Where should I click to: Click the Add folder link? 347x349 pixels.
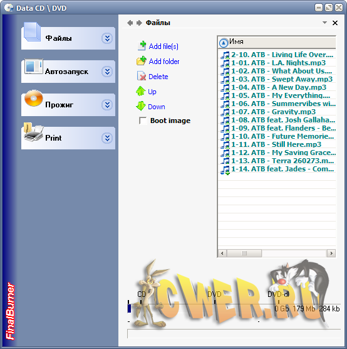[164, 62]
